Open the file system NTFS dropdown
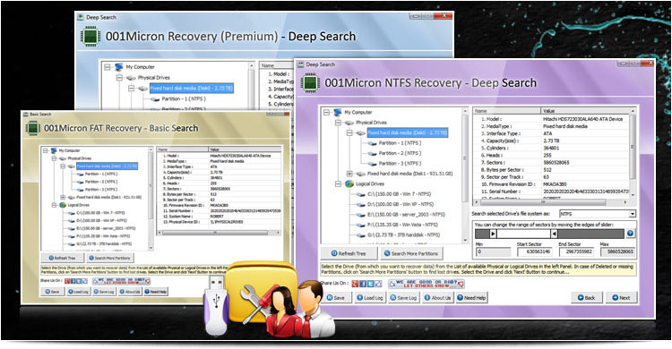The height and width of the screenshot is (349, 672). [633, 214]
